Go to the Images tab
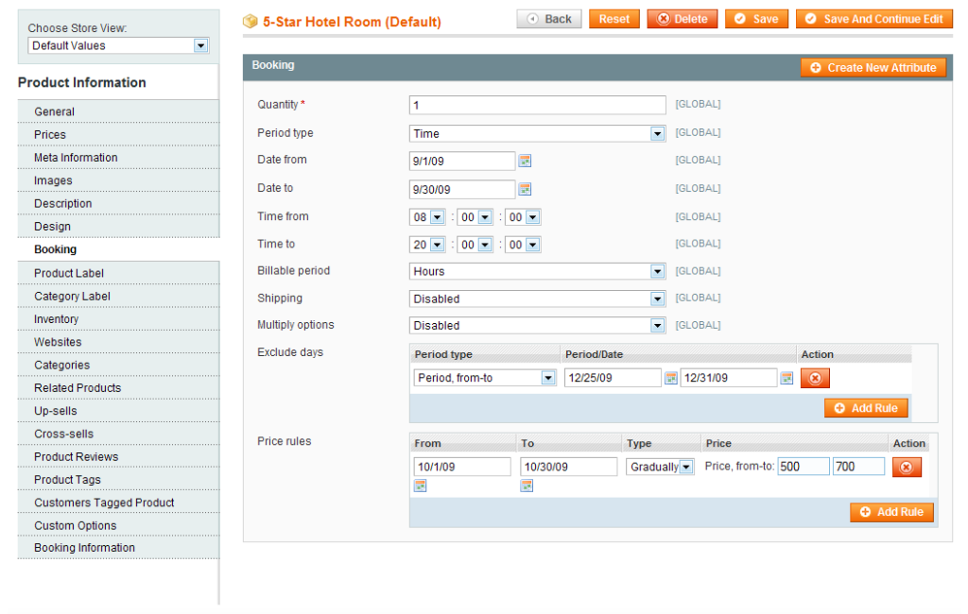Screen dimensions: 968x614 pyautogui.click(x=118, y=180)
